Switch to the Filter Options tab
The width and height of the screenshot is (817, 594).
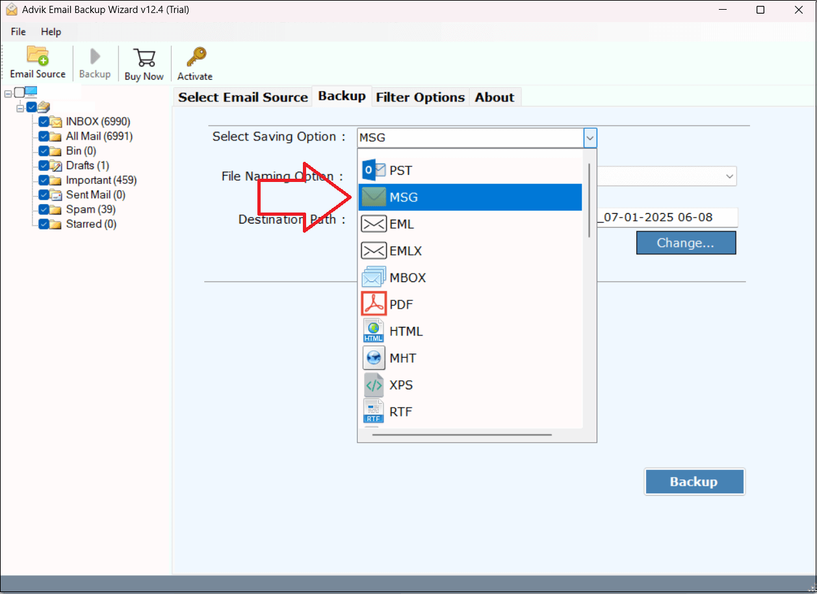420,97
